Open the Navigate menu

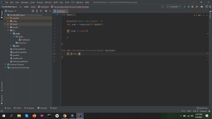pos(25,2)
